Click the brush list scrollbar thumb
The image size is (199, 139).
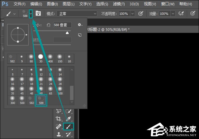click(x=72, y=93)
